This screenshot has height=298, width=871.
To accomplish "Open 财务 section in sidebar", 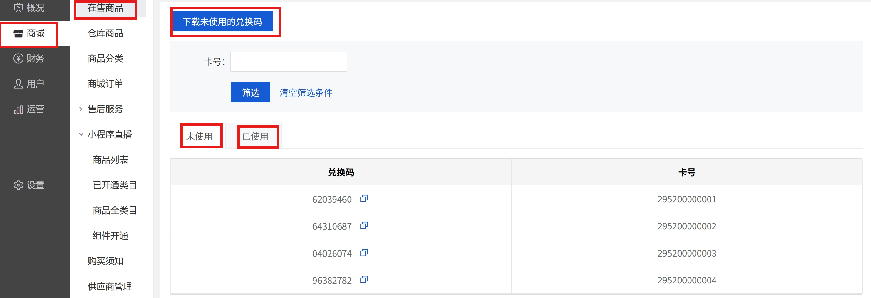I will click(x=29, y=59).
